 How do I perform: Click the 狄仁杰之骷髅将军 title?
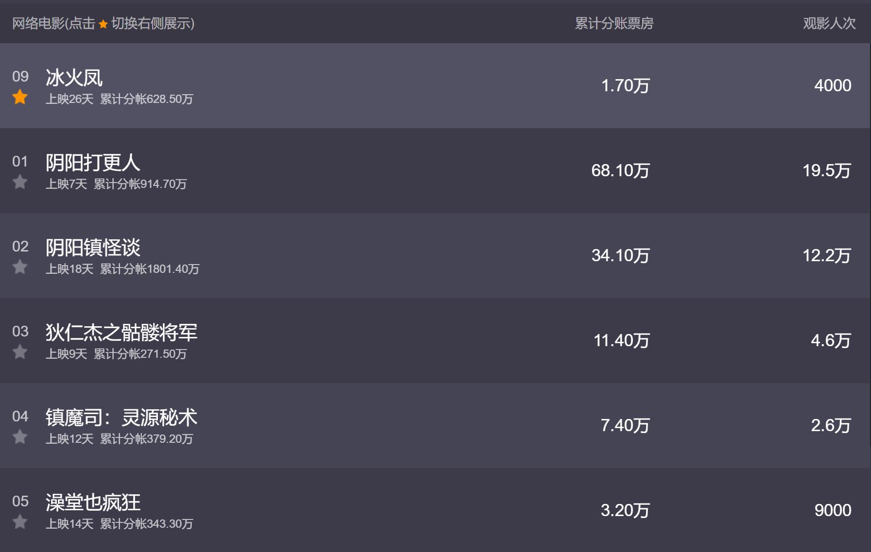pos(122,333)
